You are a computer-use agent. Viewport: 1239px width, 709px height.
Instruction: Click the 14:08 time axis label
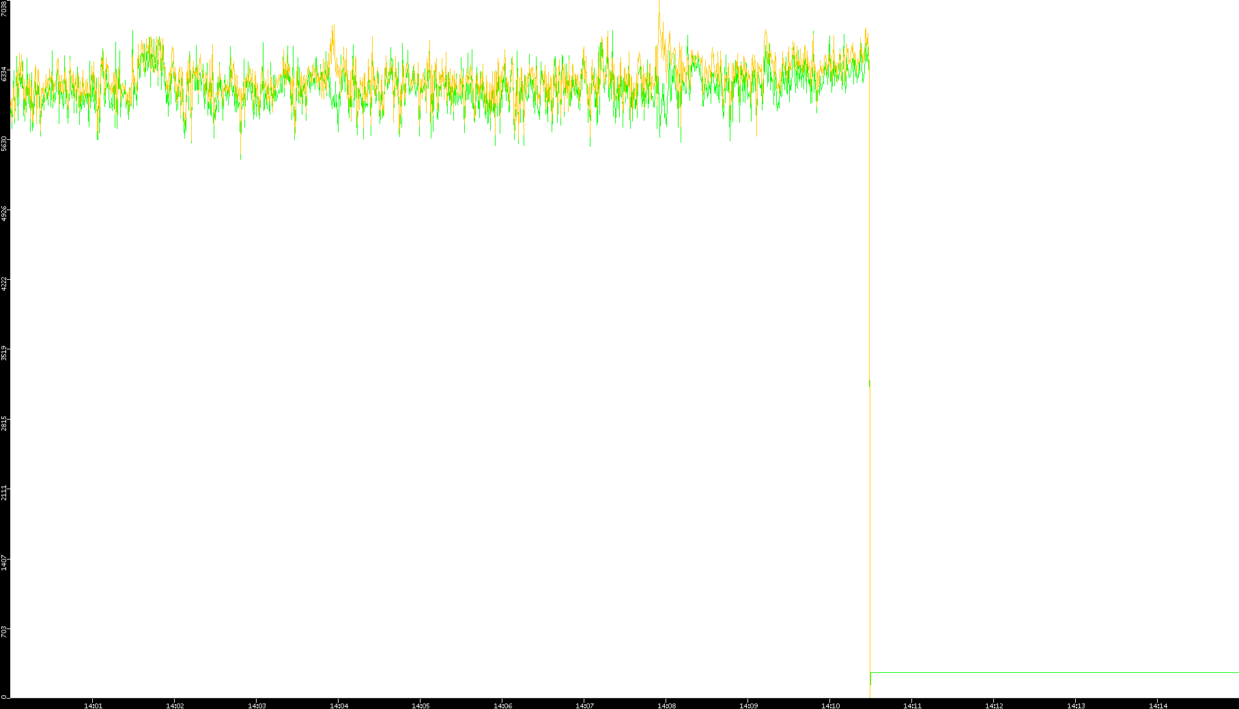(666, 706)
